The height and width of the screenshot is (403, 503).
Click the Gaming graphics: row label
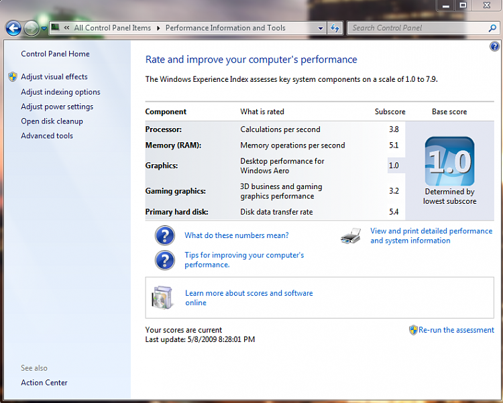176,191
